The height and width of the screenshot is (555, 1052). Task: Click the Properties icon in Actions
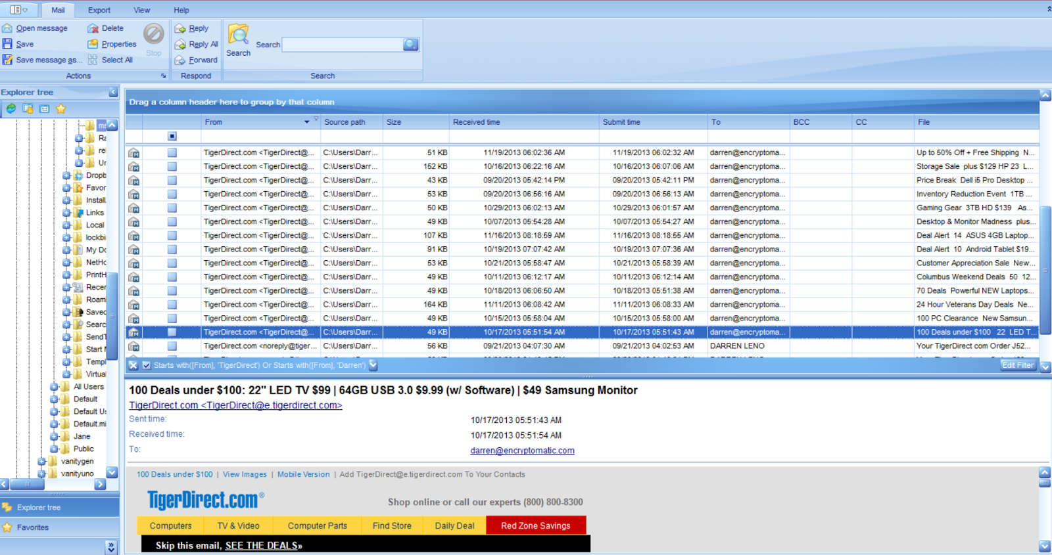pos(93,44)
